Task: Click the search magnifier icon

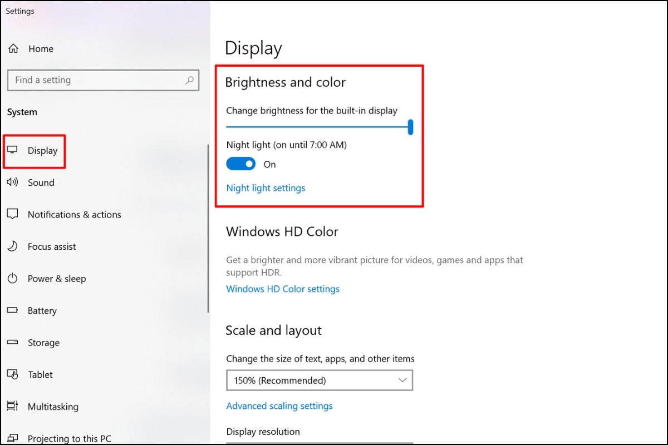Action: click(x=189, y=80)
